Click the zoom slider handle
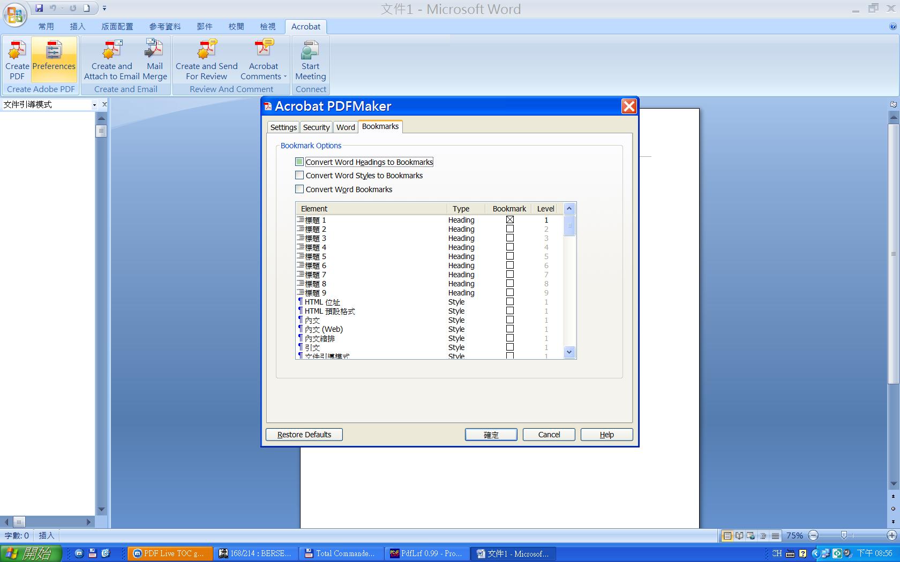900x562 pixels. 844,535
